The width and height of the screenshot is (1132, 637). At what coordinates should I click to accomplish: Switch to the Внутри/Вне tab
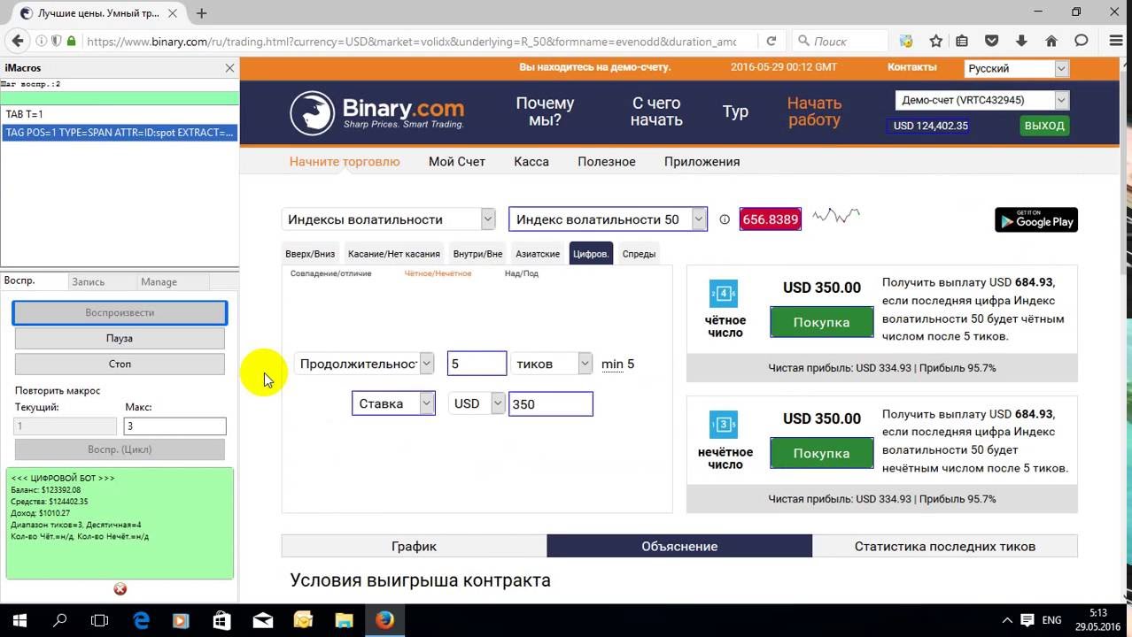[477, 254]
